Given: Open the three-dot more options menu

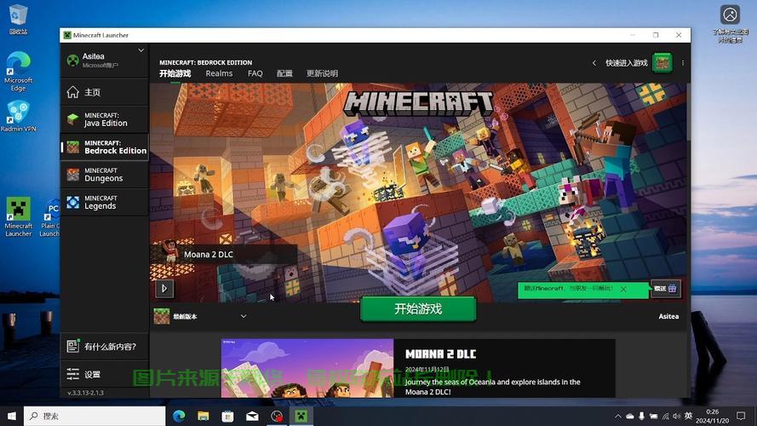Looking at the screenshot, I should click(x=683, y=63).
